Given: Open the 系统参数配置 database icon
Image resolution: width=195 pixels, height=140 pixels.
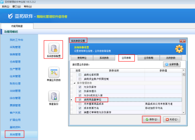Looking at the screenshot, I should (54, 48).
